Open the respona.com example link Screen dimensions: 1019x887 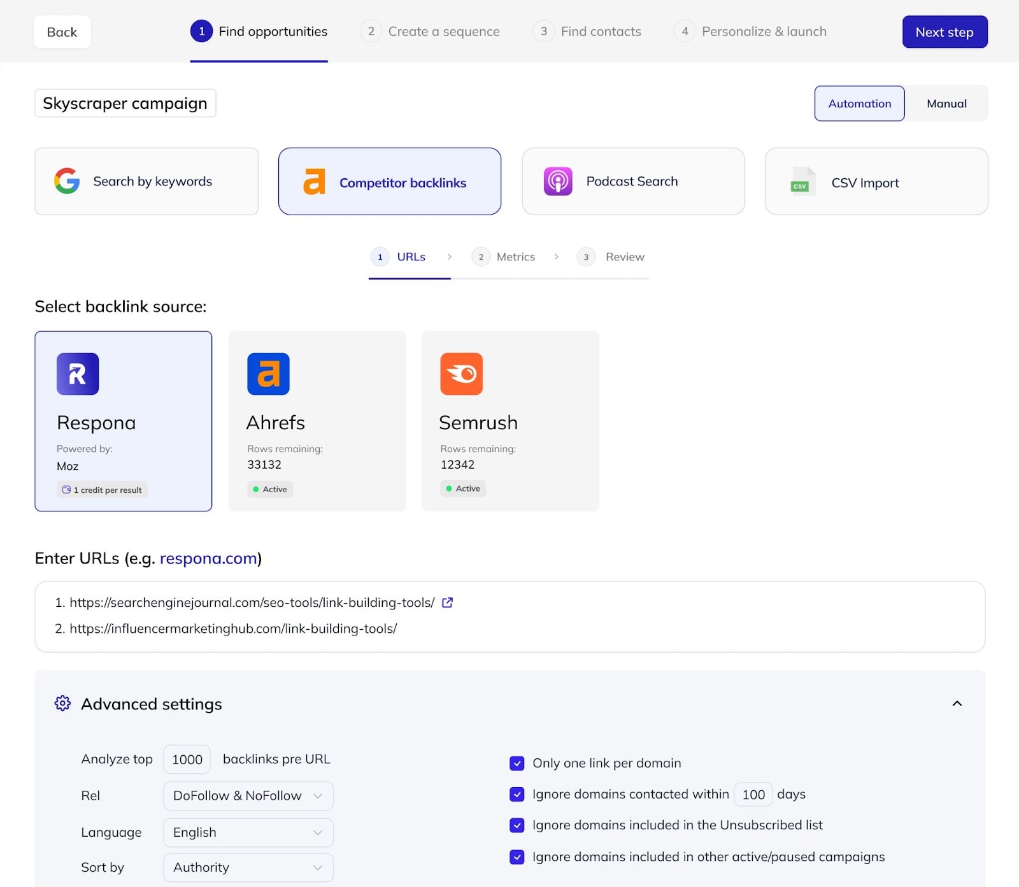208,558
